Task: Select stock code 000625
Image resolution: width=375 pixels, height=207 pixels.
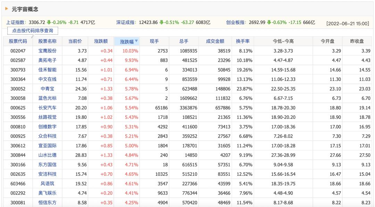Action: point(18,108)
